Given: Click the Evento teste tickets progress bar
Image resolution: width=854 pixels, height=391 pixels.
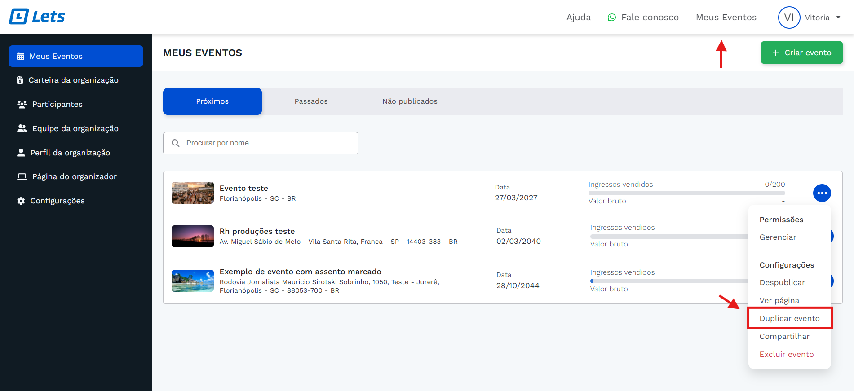Looking at the screenshot, I should click(686, 193).
